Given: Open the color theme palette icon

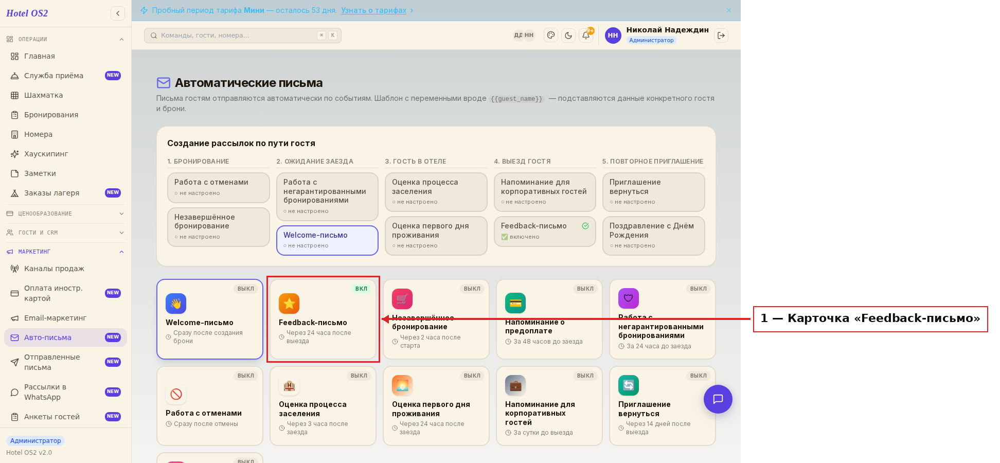Looking at the screenshot, I should click(x=551, y=35).
